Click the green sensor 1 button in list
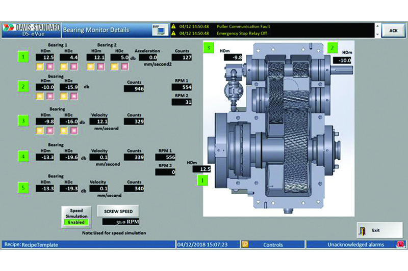Viewport: 408px width, 271px height. (x=23, y=56)
